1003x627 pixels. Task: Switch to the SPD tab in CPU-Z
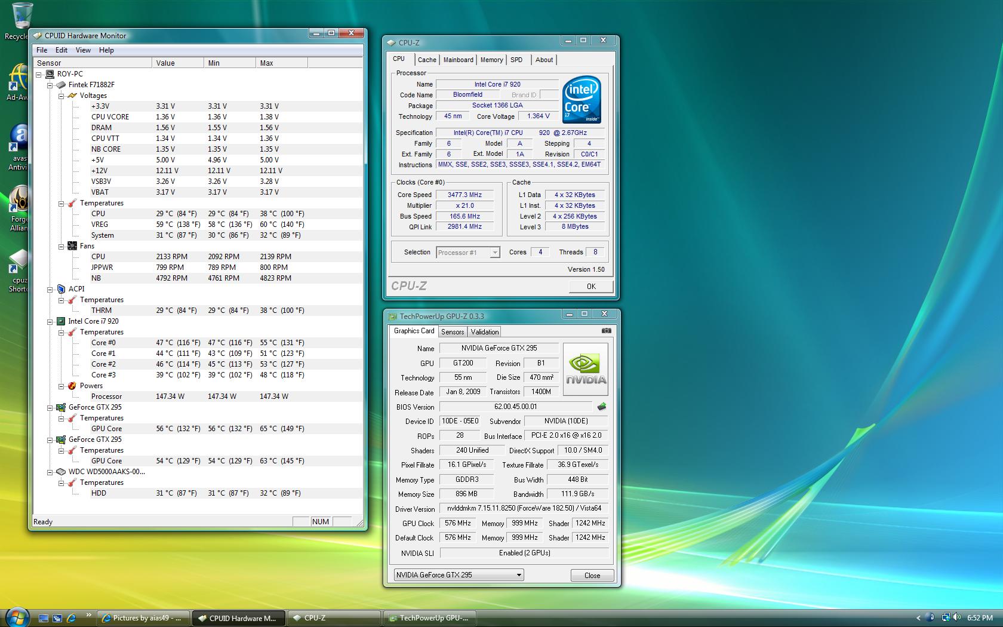coord(516,60)
